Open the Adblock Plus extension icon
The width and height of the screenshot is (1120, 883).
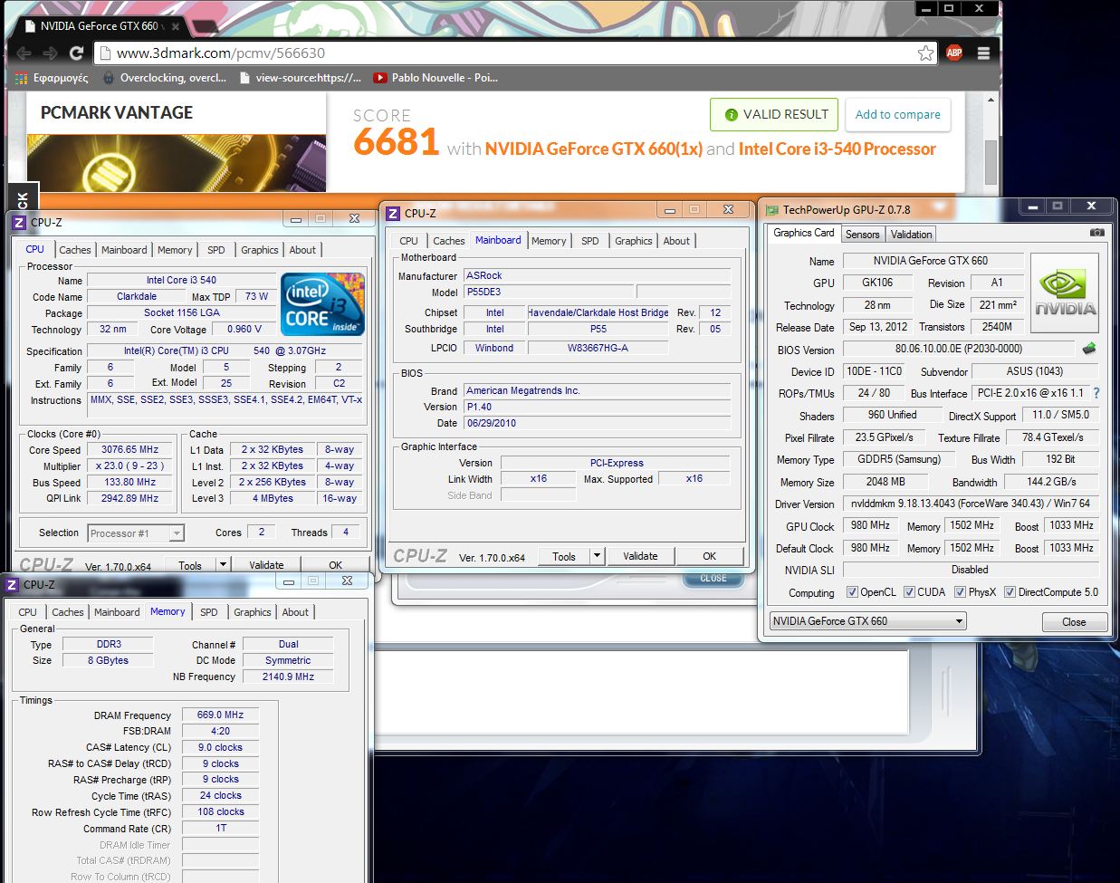click(954, 53)
